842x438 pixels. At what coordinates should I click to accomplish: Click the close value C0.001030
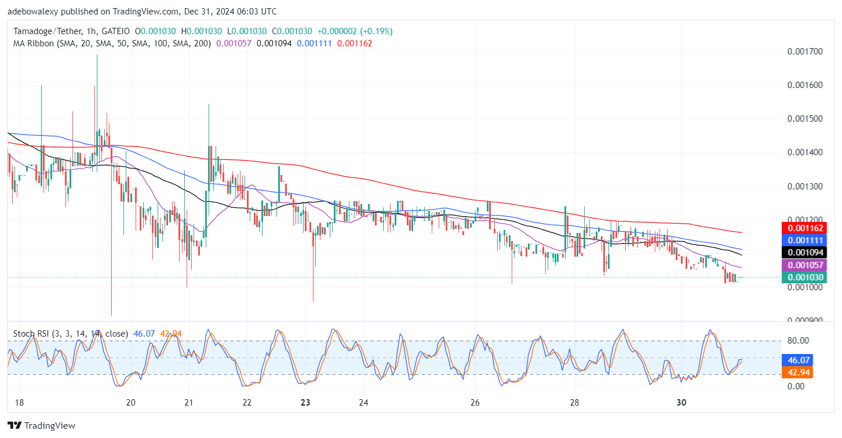[293, 31]
